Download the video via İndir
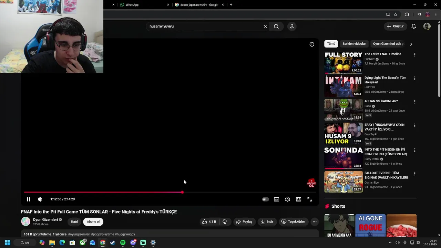Viewport: 441px width, 248px height. (x=267, y=222)
